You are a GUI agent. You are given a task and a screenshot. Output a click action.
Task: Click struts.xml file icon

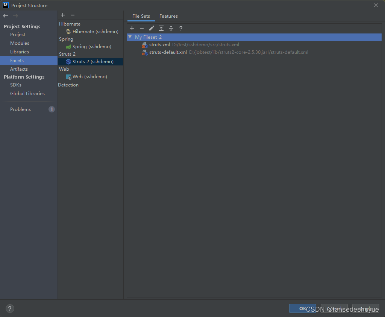[145, 45]
